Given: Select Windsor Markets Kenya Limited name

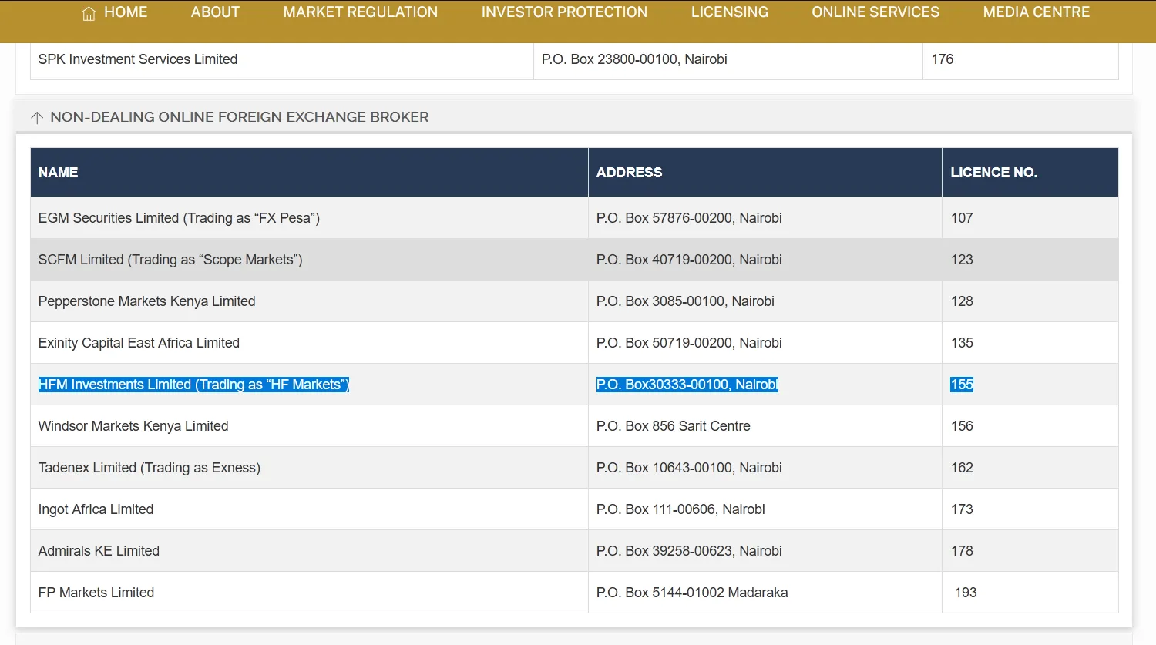Looking at the screenshot, I should pos(133,426).
